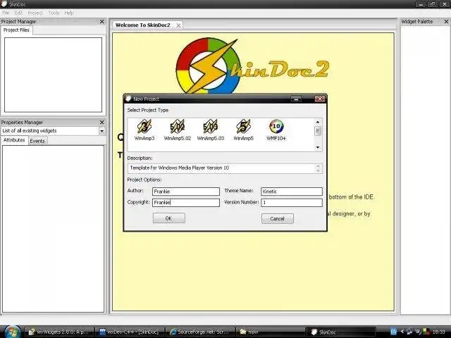Switch to wxDev-C++ [SkinDoc] taskbar window

tap(130, 332)
